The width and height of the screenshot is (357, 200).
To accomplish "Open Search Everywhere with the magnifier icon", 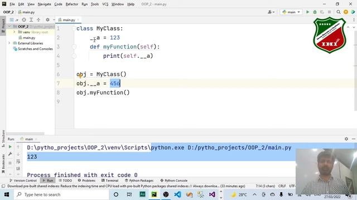I will (x=339, y=12).
